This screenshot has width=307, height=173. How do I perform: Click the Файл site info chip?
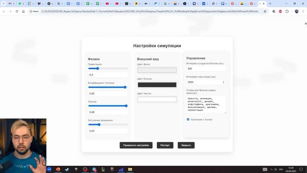pos(34,12)
